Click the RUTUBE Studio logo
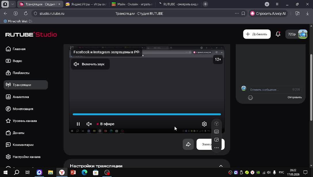Viewport: 313px width, 177px height. click(31, 34)
